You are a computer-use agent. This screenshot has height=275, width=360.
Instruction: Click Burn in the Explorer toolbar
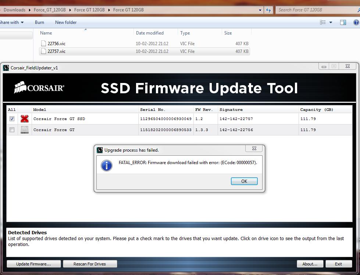coord(39,22)
